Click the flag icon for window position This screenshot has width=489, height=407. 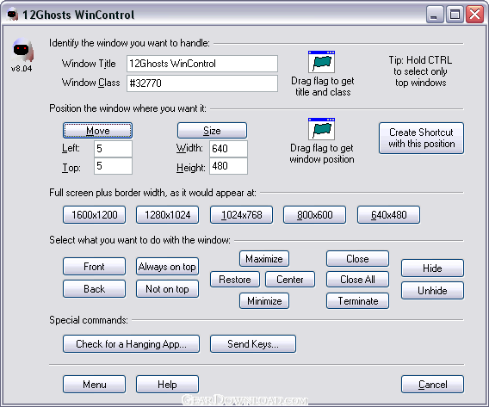tap(321, 129)
